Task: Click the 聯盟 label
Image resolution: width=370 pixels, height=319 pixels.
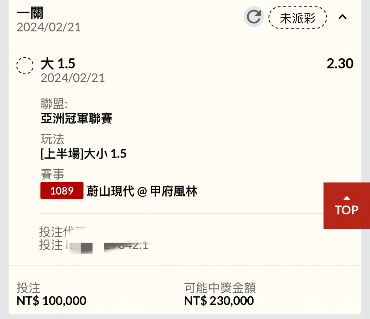Action: coord(54,103)
